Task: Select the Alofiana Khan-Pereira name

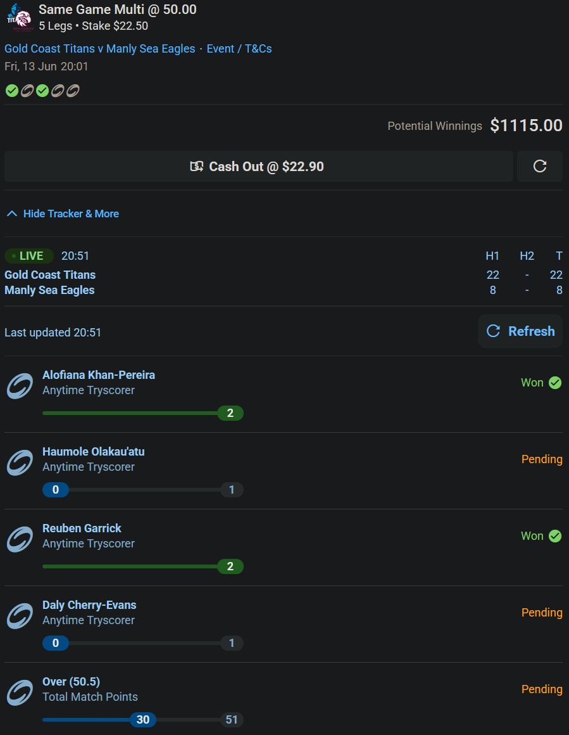Action: pos(99,375)
